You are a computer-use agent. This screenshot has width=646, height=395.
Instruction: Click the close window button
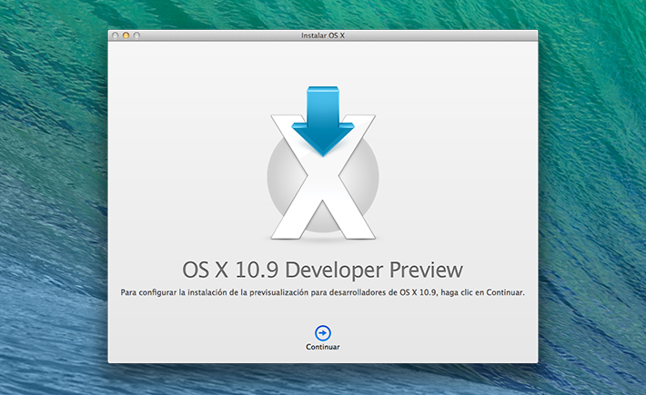[x=116, y=35]
